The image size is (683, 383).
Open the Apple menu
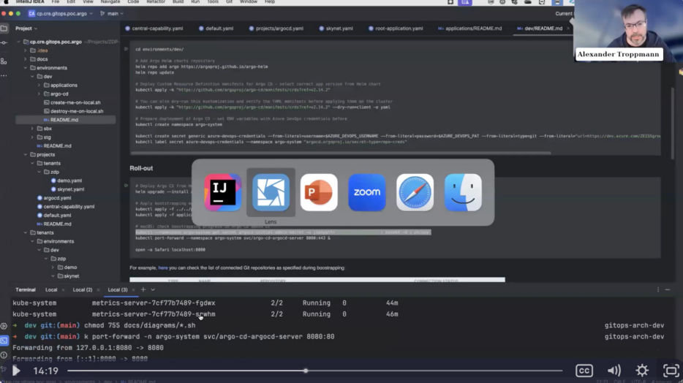pyautogui.click(x=6, y=1)
